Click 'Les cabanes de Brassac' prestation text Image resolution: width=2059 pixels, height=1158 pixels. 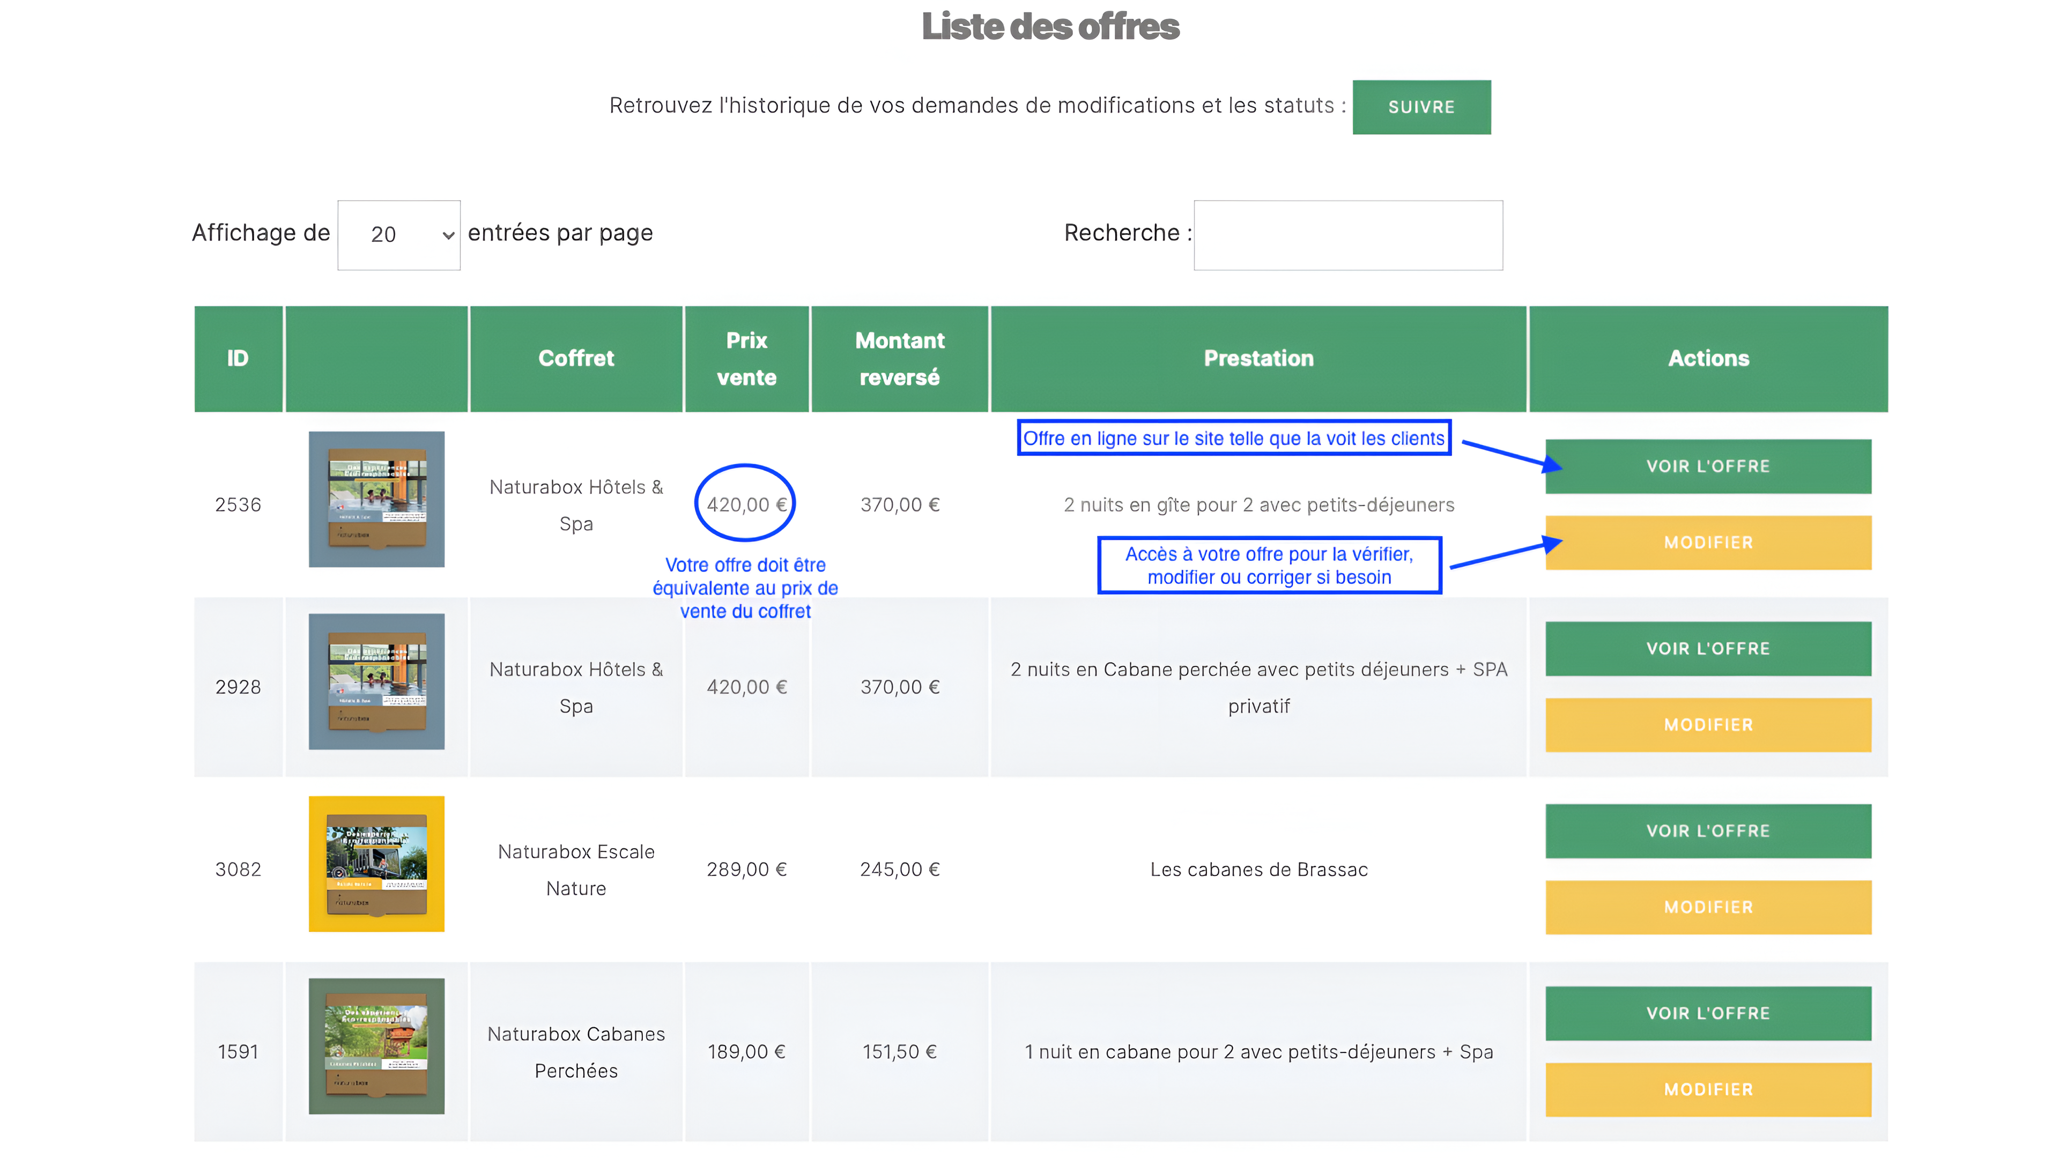1259,870
